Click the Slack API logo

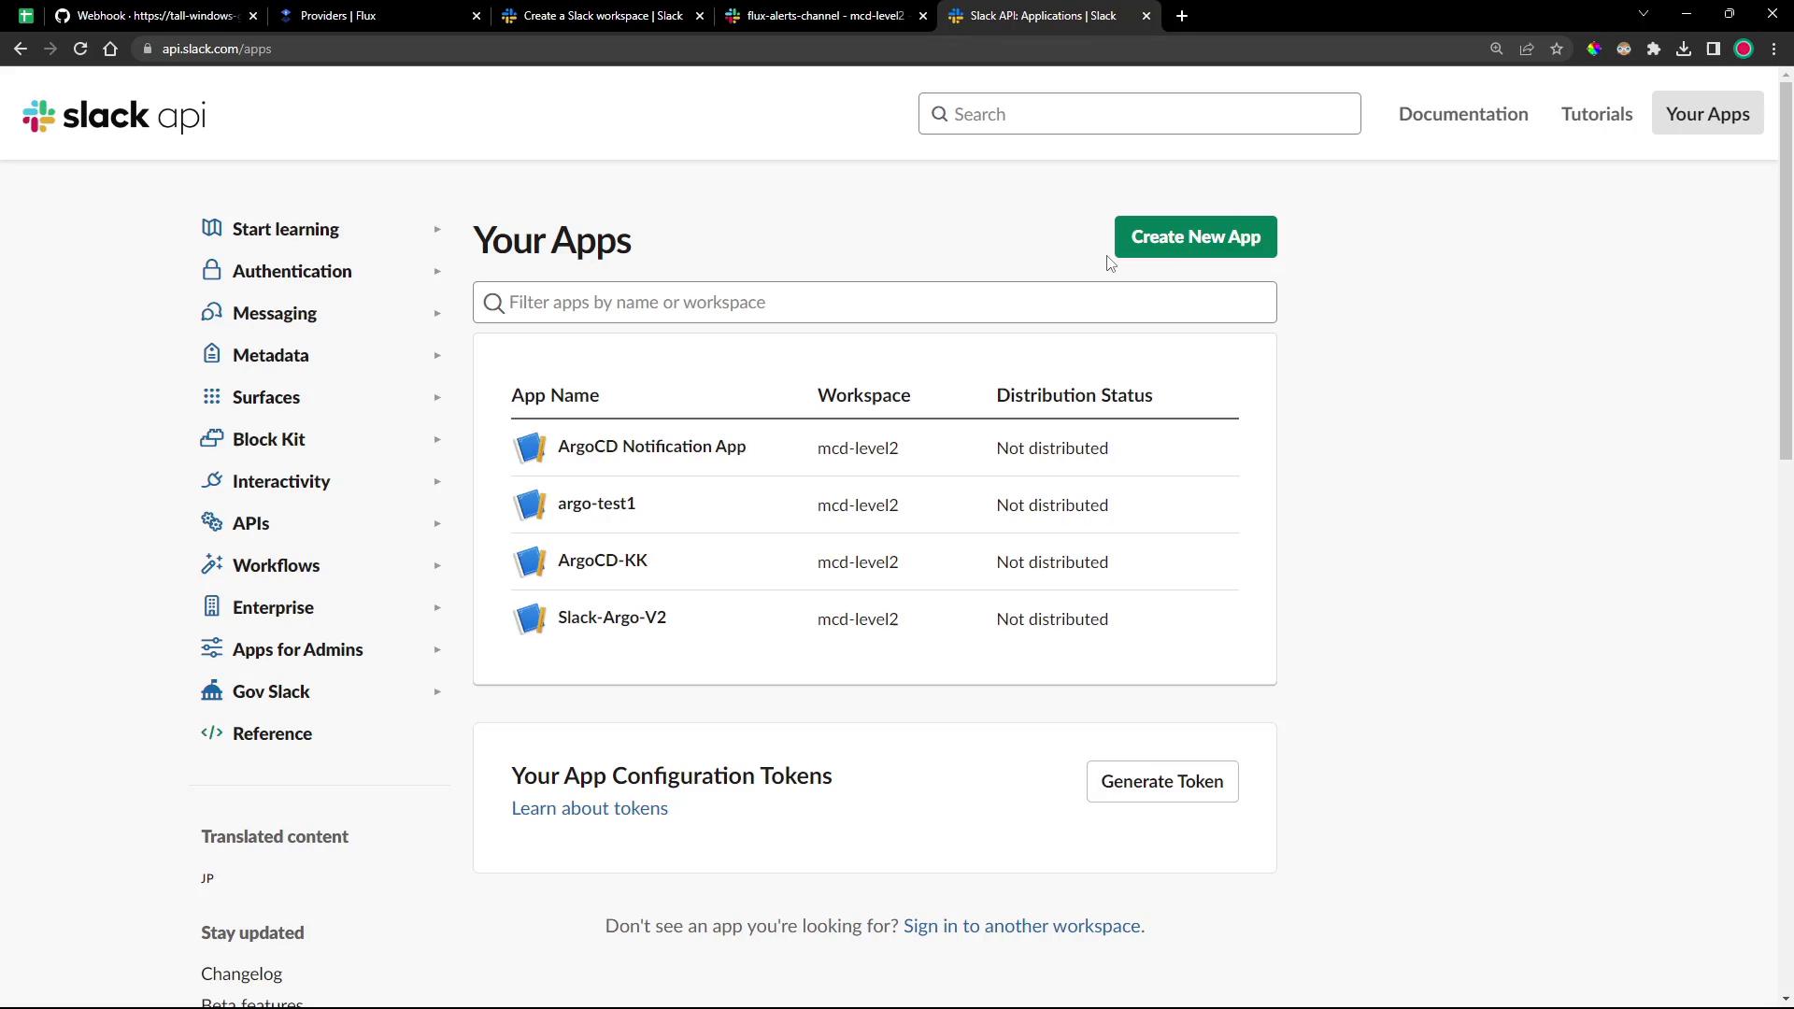click(114, 115)
